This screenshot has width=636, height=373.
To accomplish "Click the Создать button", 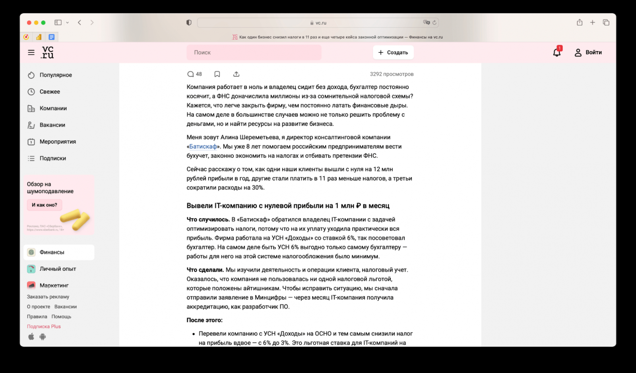I will click(x=393, y=52).
